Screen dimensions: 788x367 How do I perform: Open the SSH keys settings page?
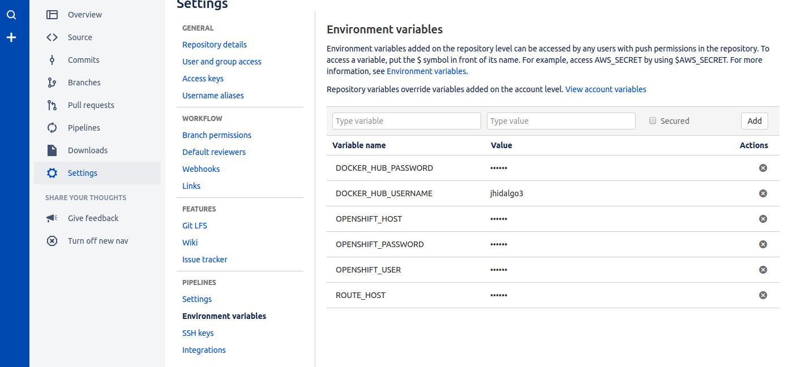tap(198, 333)
